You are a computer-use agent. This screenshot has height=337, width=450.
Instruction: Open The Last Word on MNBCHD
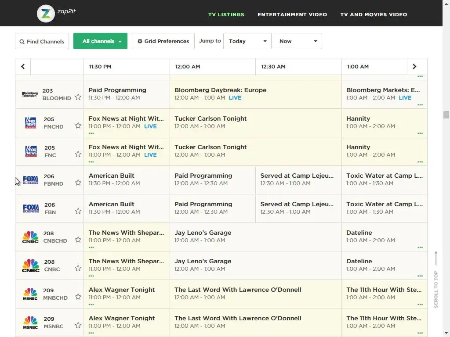[x=256, y=294]
